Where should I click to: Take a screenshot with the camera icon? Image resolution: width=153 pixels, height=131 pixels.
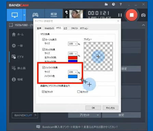(x=143, y=15)
